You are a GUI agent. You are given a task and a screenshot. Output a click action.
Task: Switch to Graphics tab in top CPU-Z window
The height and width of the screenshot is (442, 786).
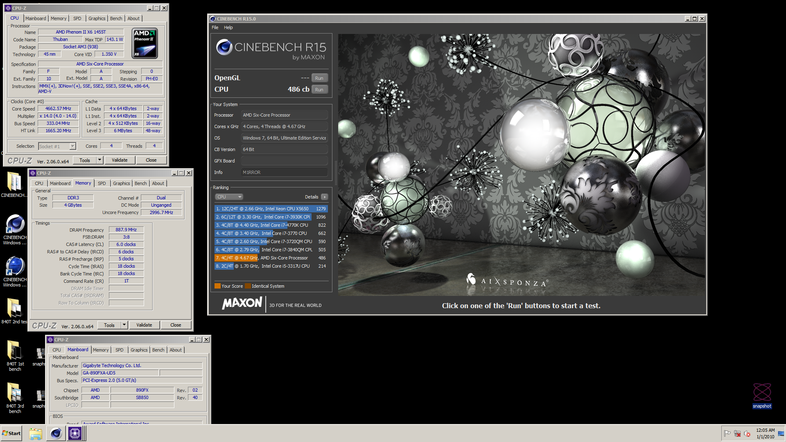(x=97, y=18)
